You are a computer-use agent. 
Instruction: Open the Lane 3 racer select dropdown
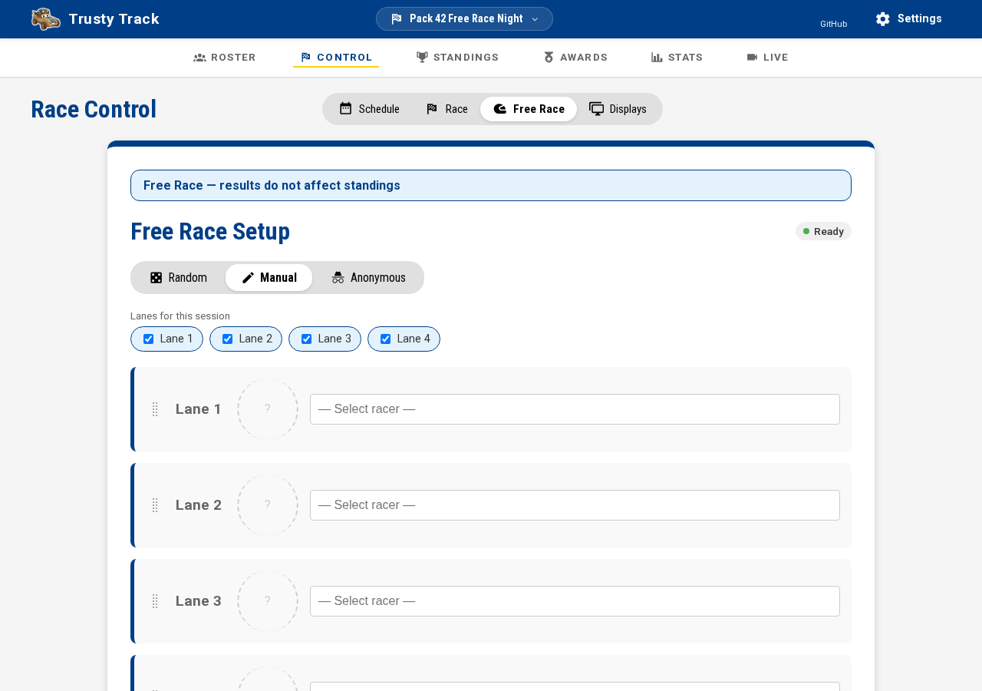click(x=575, y=601)
